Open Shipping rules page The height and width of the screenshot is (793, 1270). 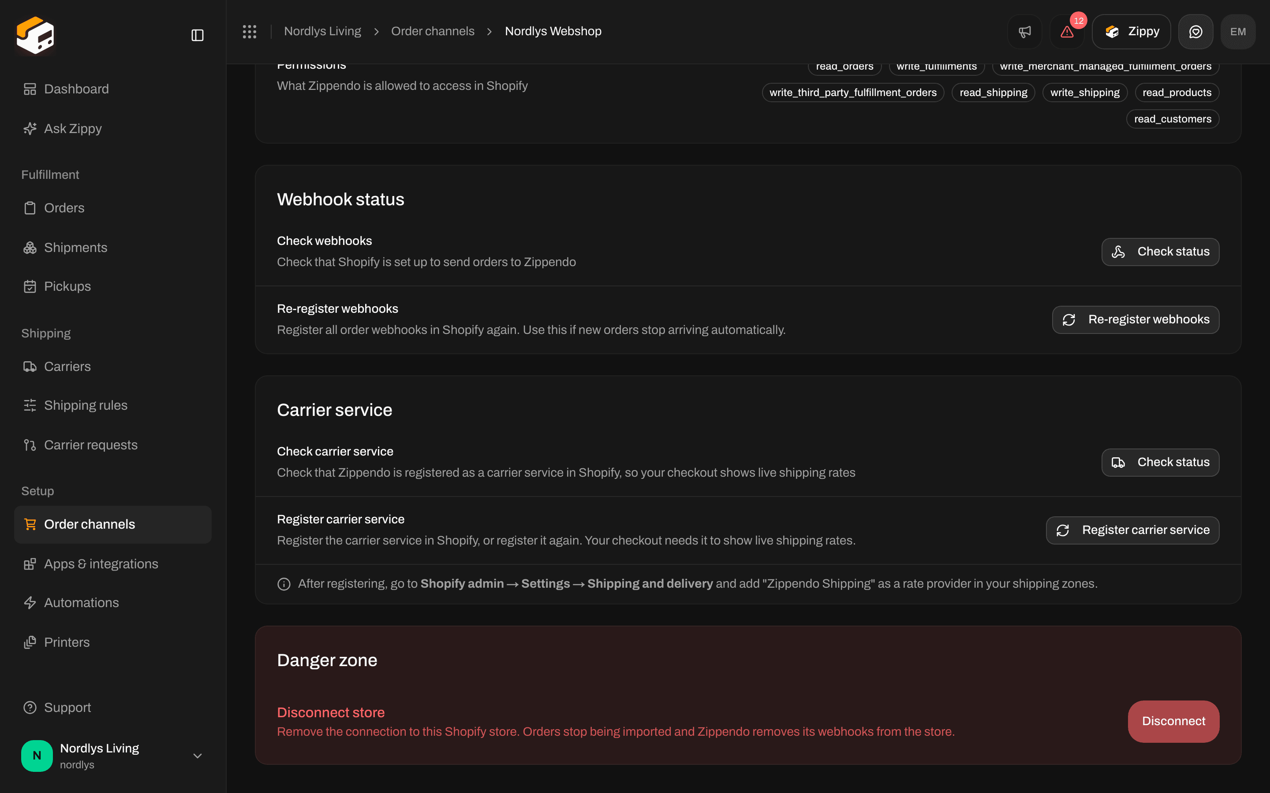click(113, 405)
